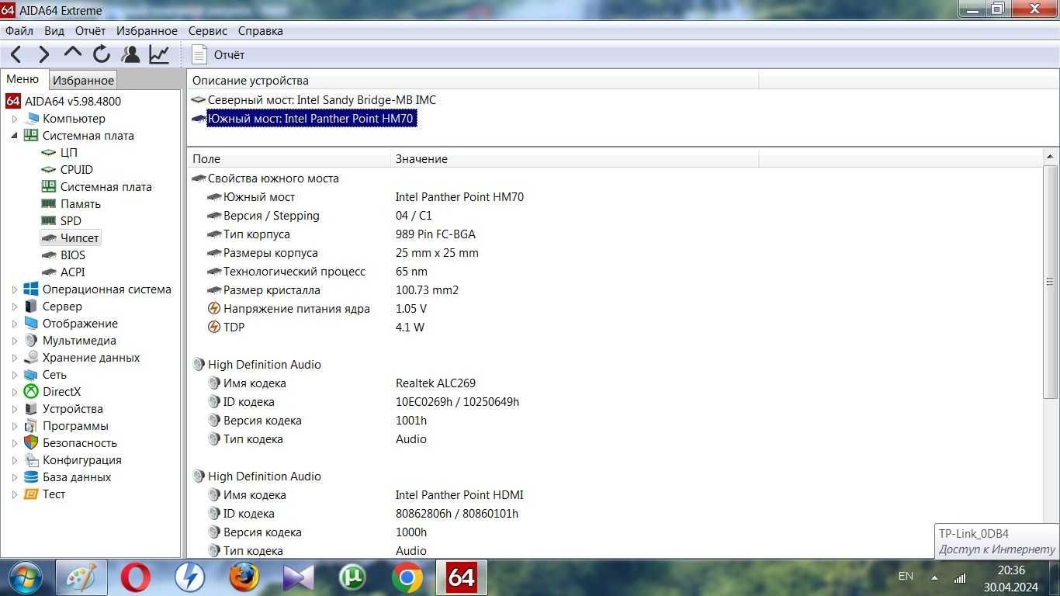Select the ACPI tree item

[73, 272]
